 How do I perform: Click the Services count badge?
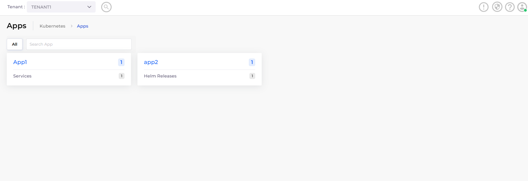[x=121, y=76]
